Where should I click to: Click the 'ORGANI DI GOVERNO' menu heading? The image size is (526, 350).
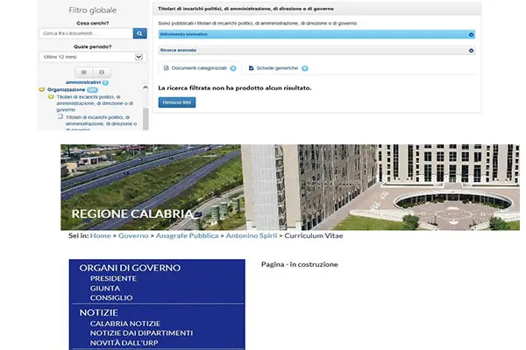pyautogui.click(x=130, y=268)
